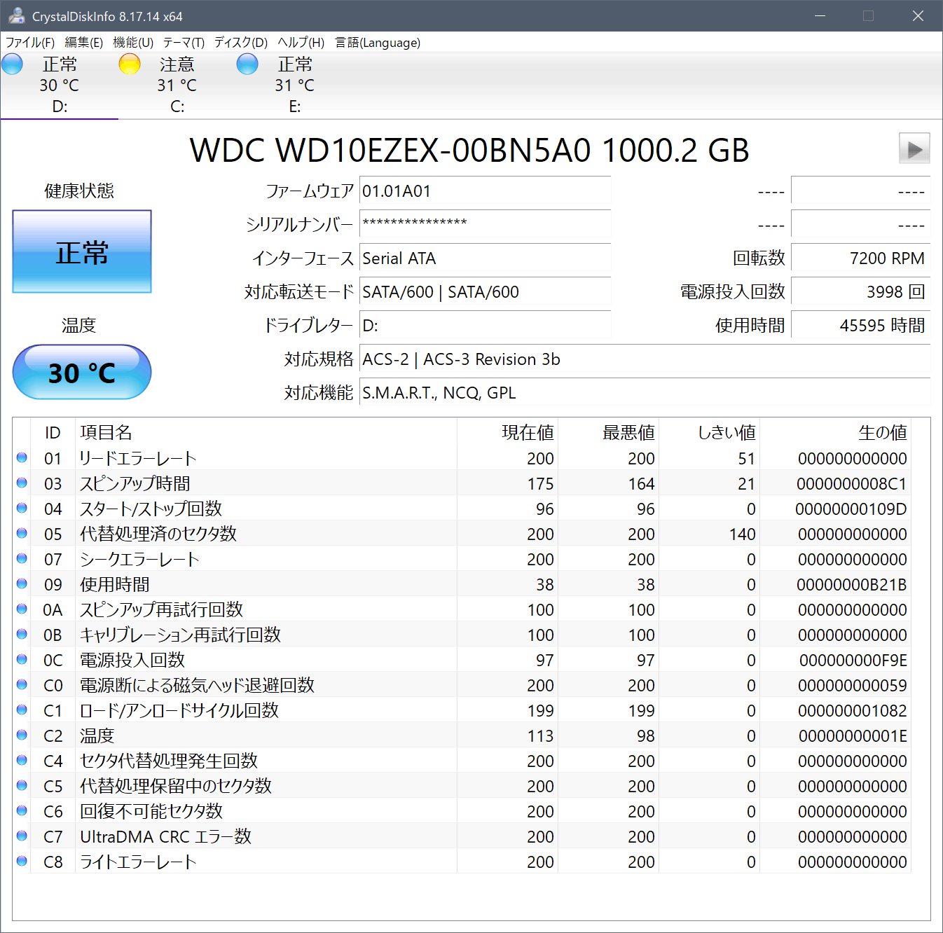The image size is (943, 933).
Task: Click status dot for ID C8 ライトエラーレート
Action: coord(22,861)
